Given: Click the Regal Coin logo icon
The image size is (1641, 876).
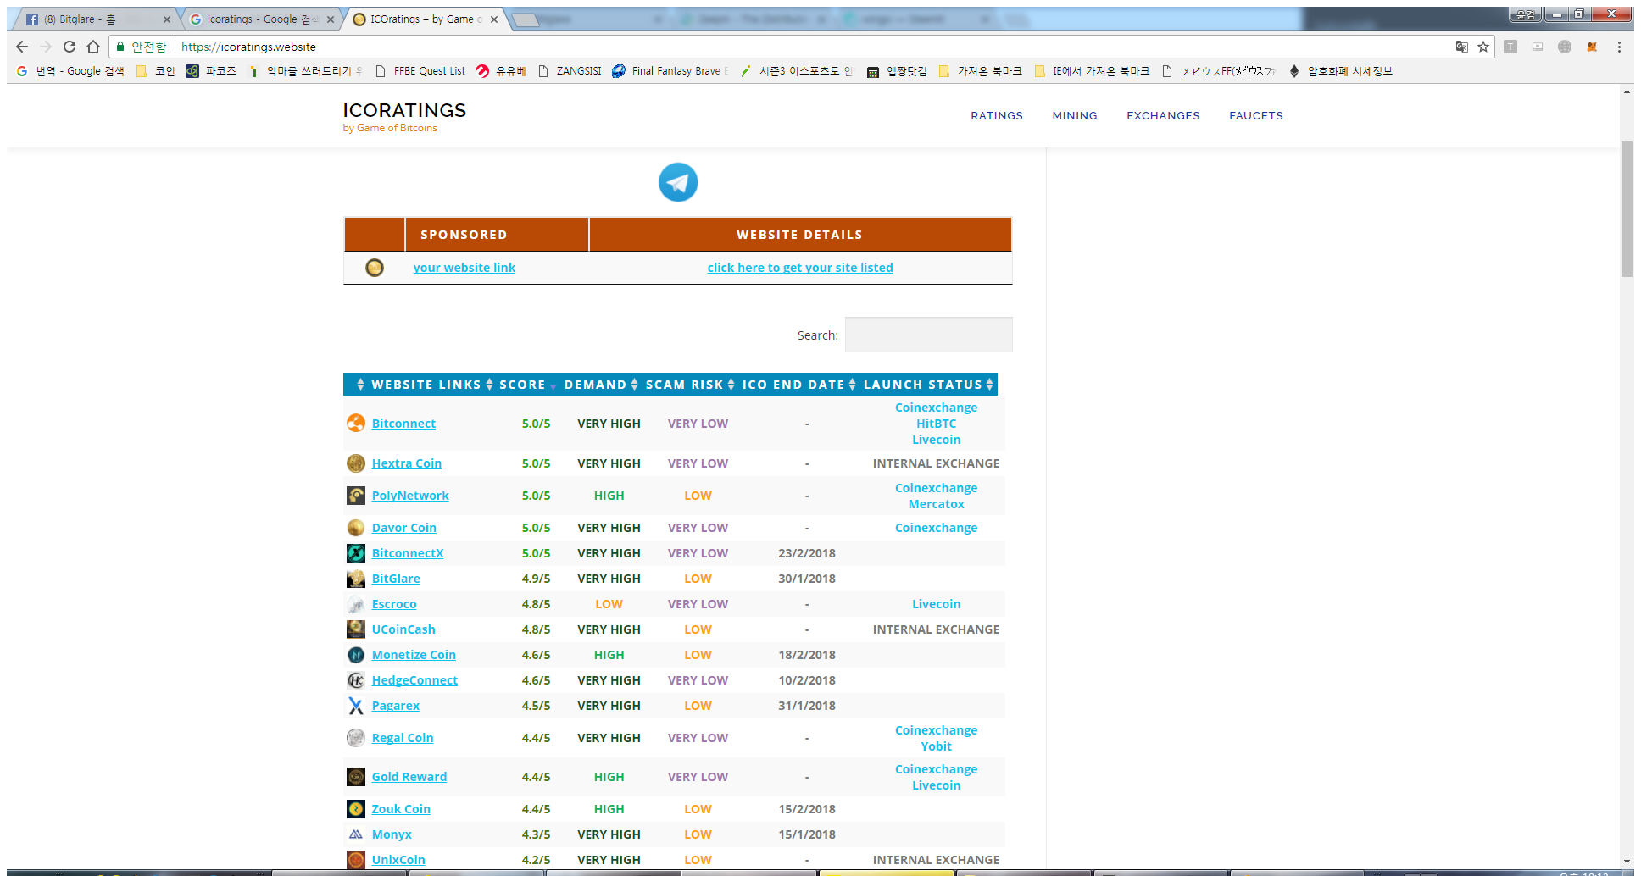Looking at the screenshot, I should coord(356,738).
